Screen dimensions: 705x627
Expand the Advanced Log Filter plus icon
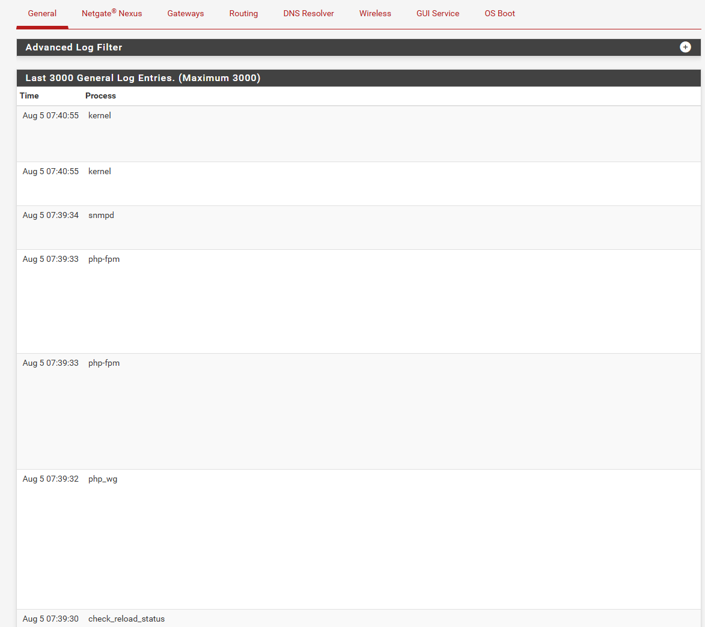coord(685,47)
